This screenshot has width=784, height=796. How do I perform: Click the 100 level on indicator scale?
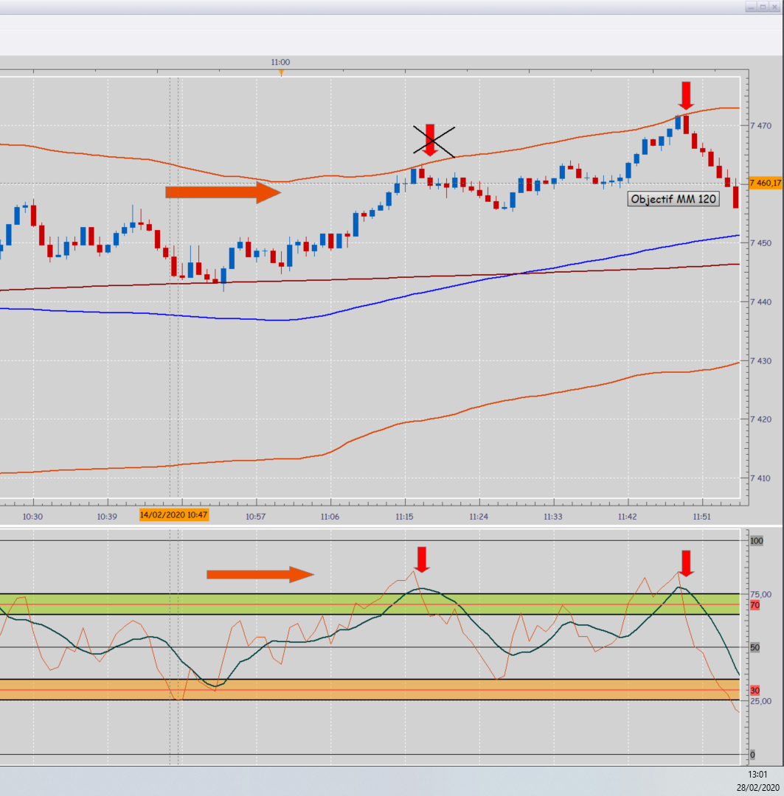pos(757,541)
